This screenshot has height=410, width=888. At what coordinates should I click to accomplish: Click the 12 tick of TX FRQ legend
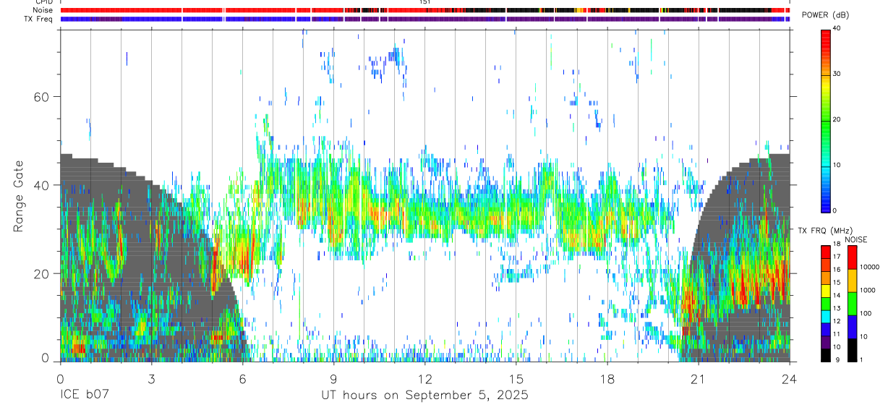click(x=837, y=321)
